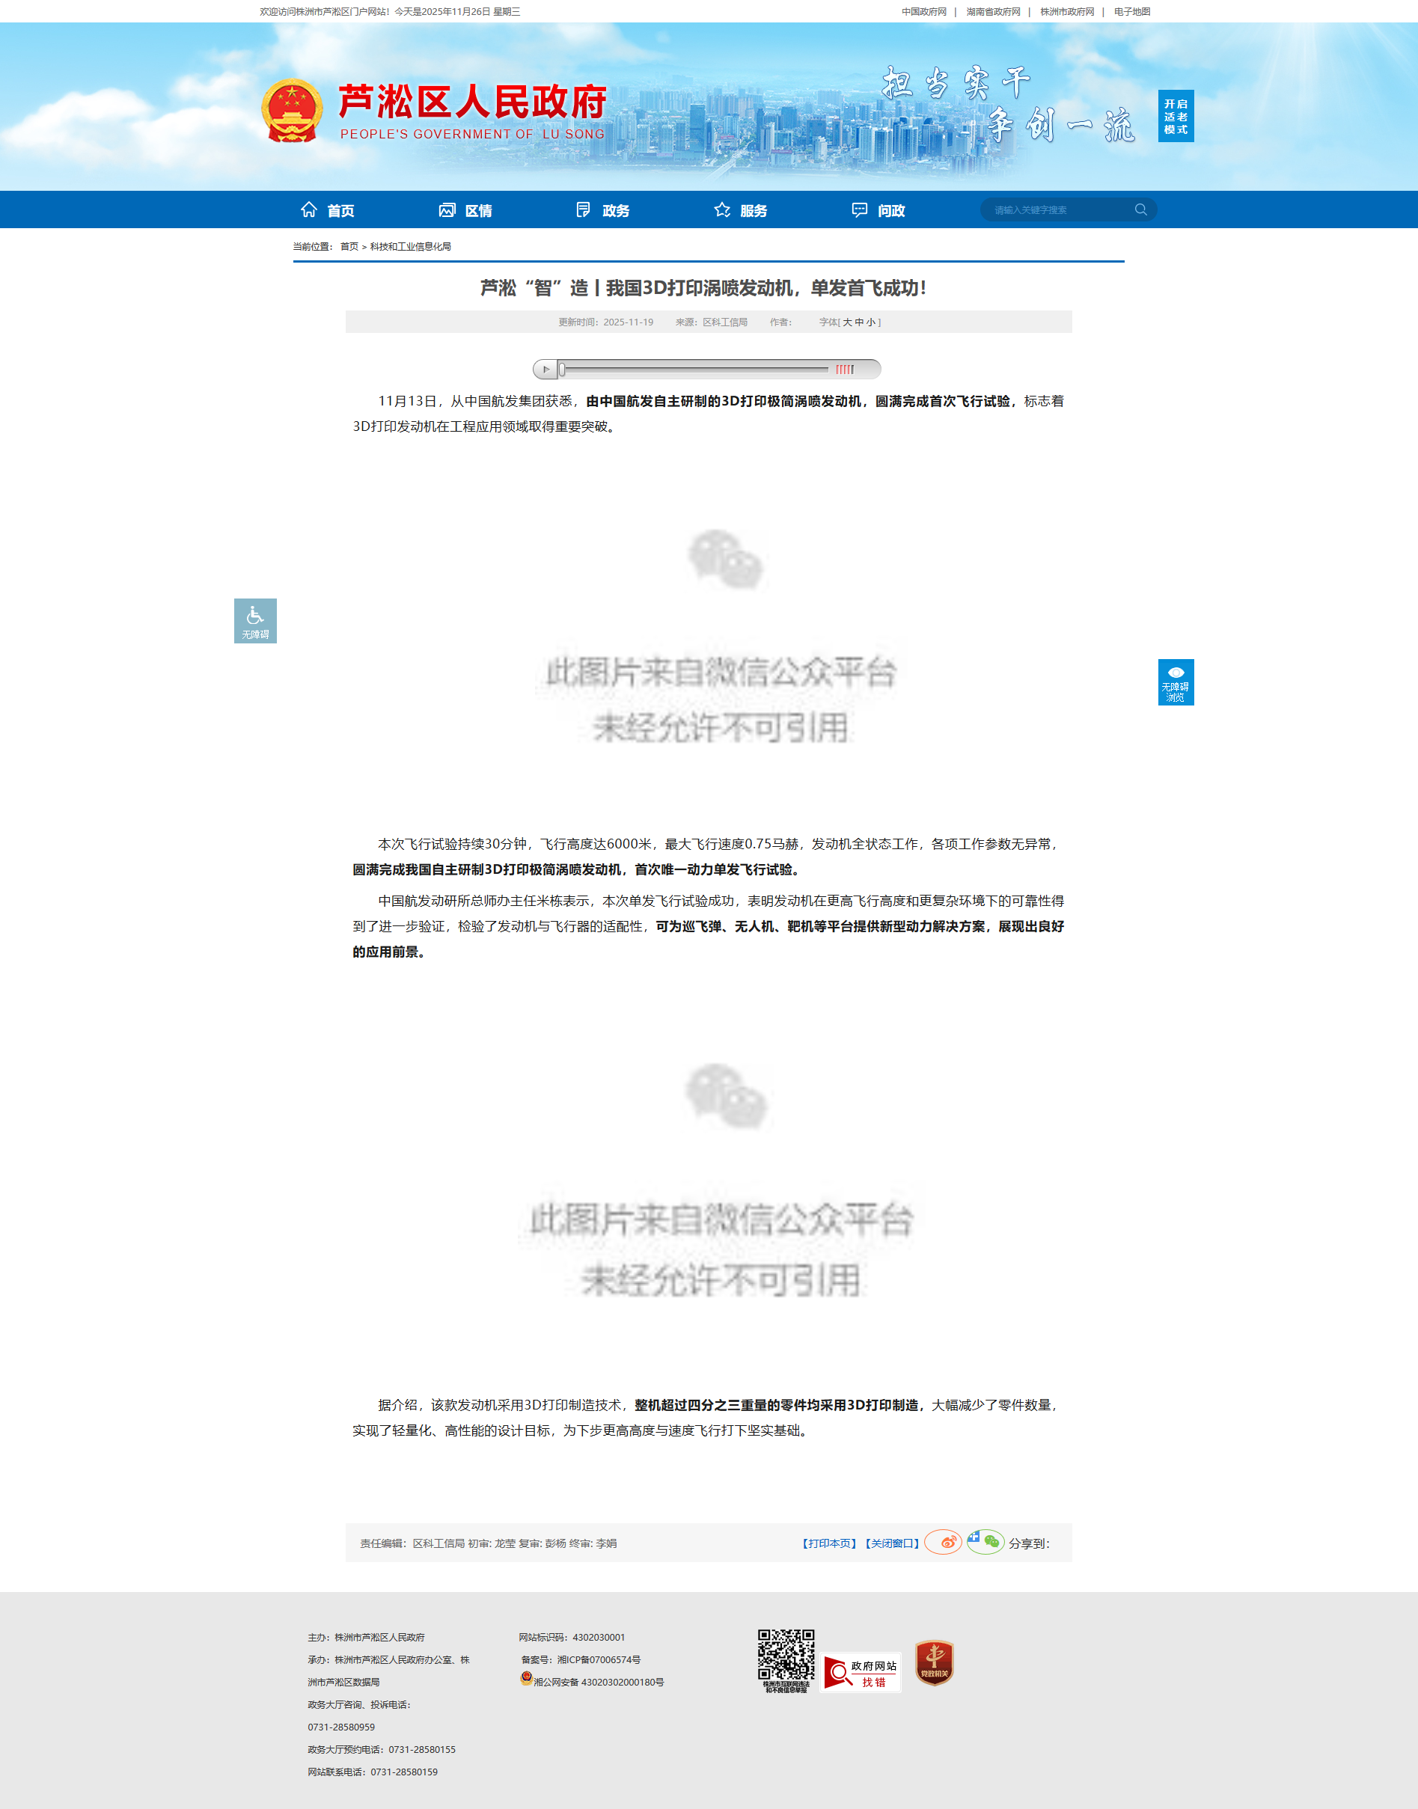Click the audio progress slider handle
1418x1809 pixels.
[562, 370]
